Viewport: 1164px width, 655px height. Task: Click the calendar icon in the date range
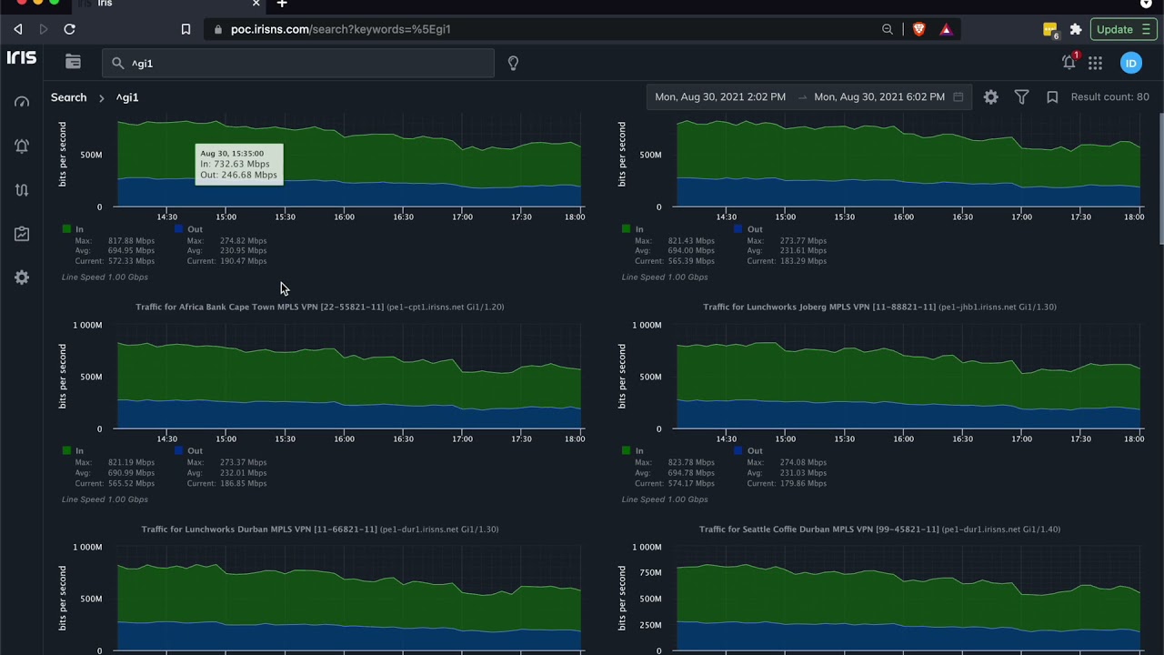(958, 96)
